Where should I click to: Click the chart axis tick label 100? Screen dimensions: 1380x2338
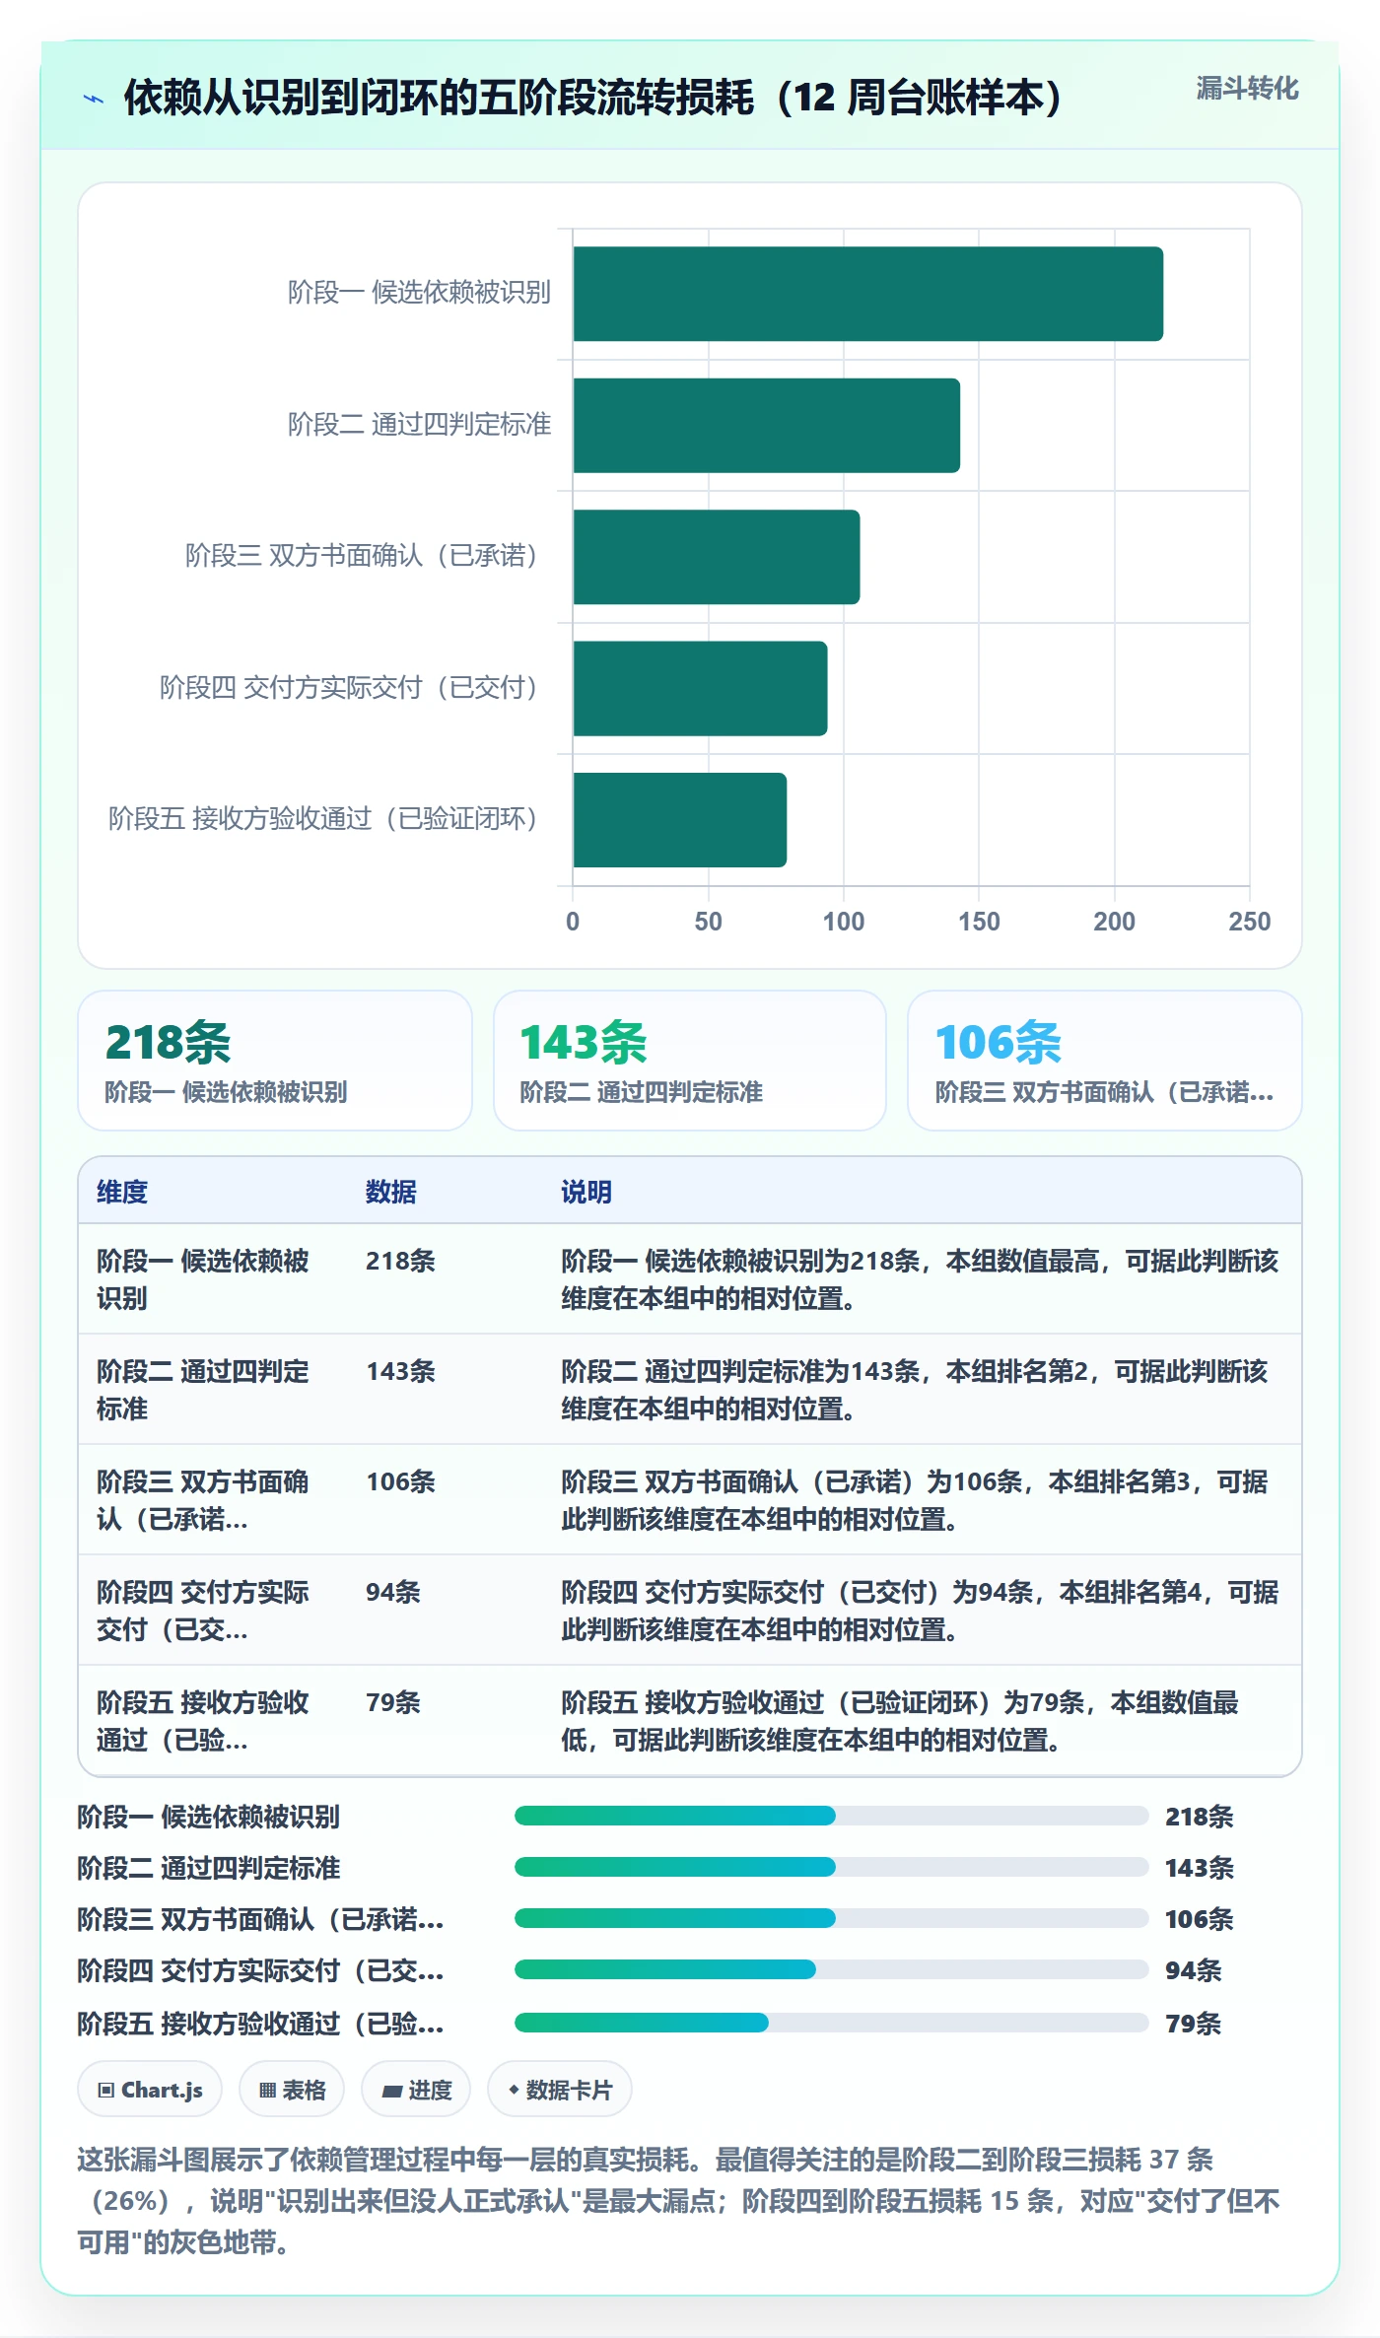844,922
